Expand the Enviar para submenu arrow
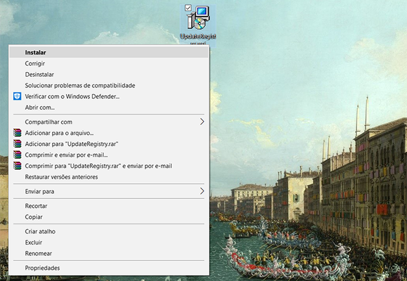The height and width of the screenshot is (281, 407). (202, 191)
